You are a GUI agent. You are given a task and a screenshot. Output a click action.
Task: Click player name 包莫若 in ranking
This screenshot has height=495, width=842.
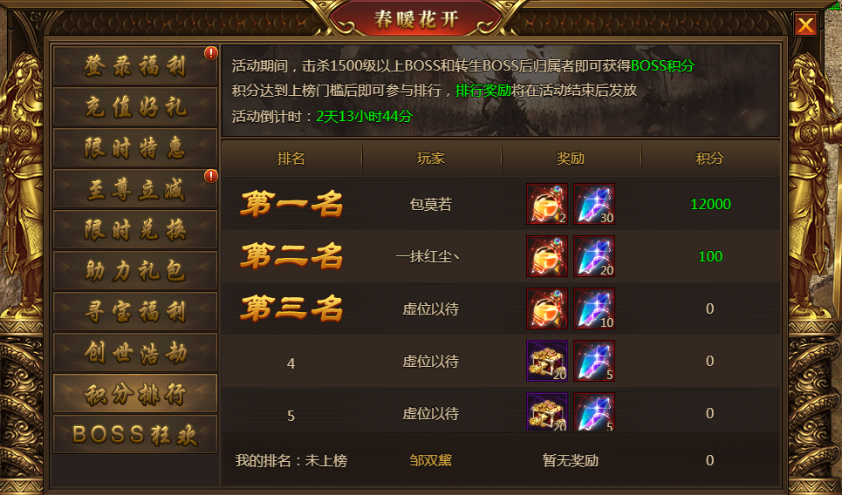(x=431, y=204)
